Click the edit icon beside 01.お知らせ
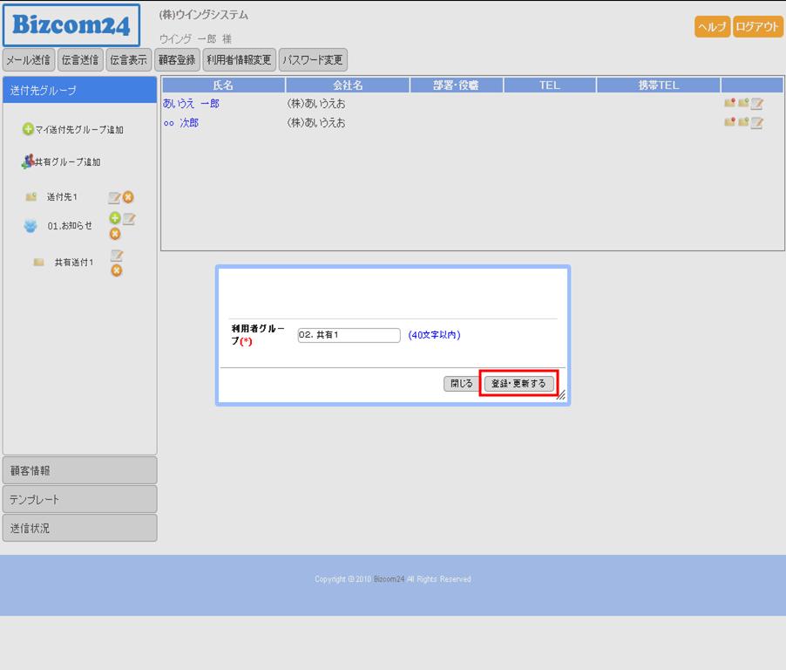This screenshot has width=786, height=670. (129, 218)
